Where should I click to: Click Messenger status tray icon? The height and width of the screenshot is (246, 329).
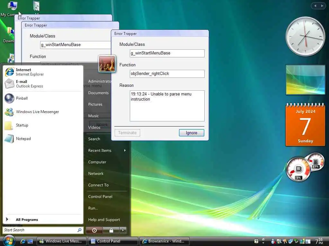point(273,242)
